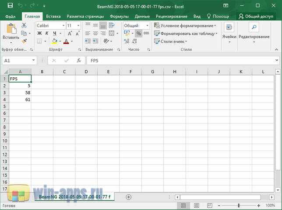Click the Undo arrow in the quick access toolbar

click(20, 6)
